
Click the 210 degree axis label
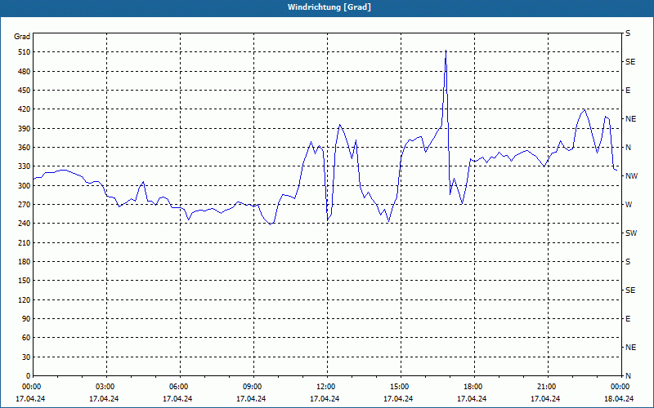(x=25, y=242)
